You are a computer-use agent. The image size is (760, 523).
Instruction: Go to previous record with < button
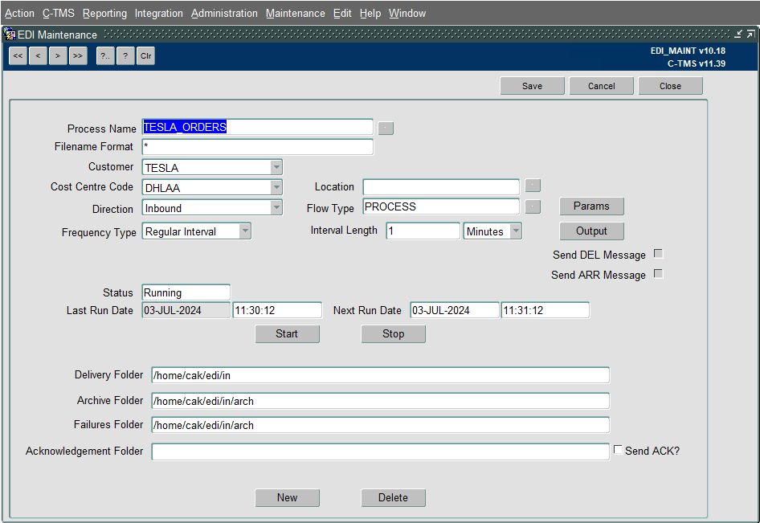[x=38, y=55]
